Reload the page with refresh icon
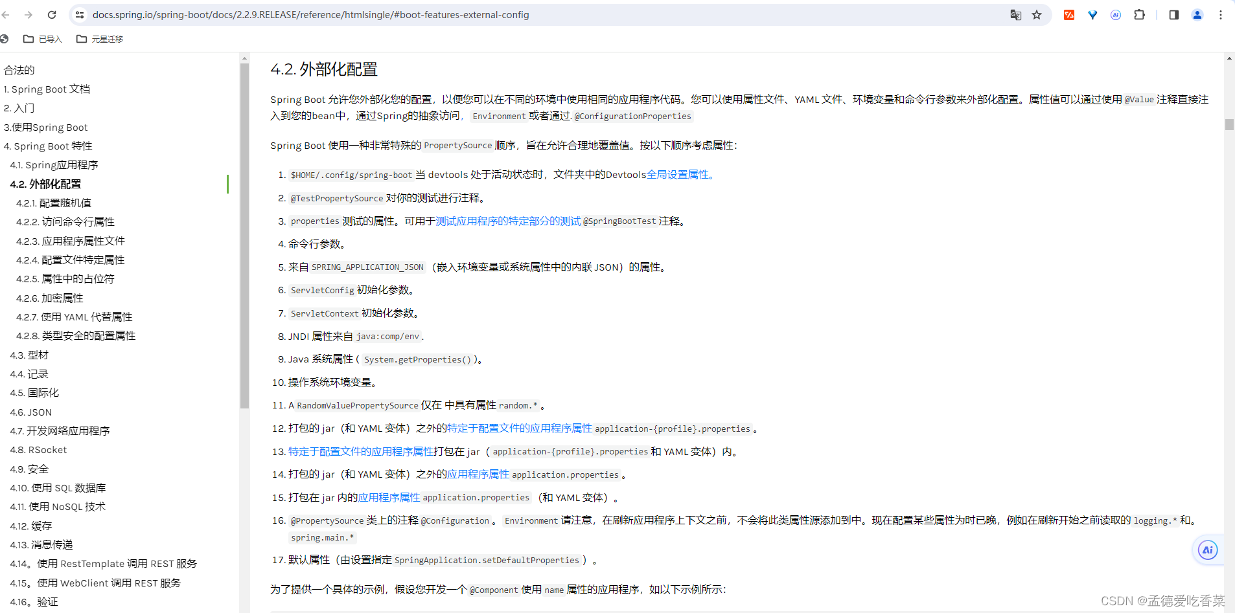Screen dimensions: 1235x613 [x=52, y=15]
